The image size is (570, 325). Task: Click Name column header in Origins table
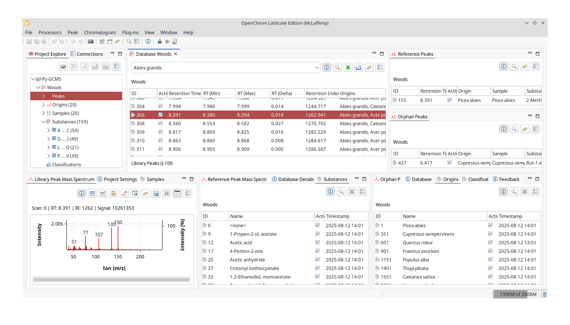click(444, 216)
